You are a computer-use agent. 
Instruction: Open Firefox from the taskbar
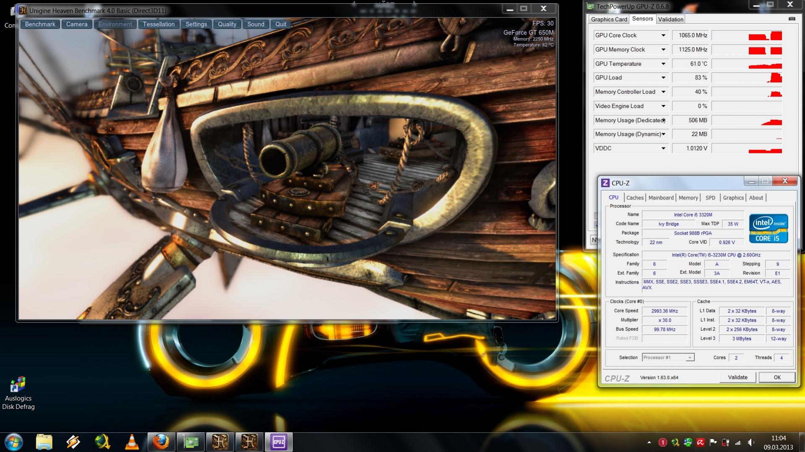coord(161,442)
